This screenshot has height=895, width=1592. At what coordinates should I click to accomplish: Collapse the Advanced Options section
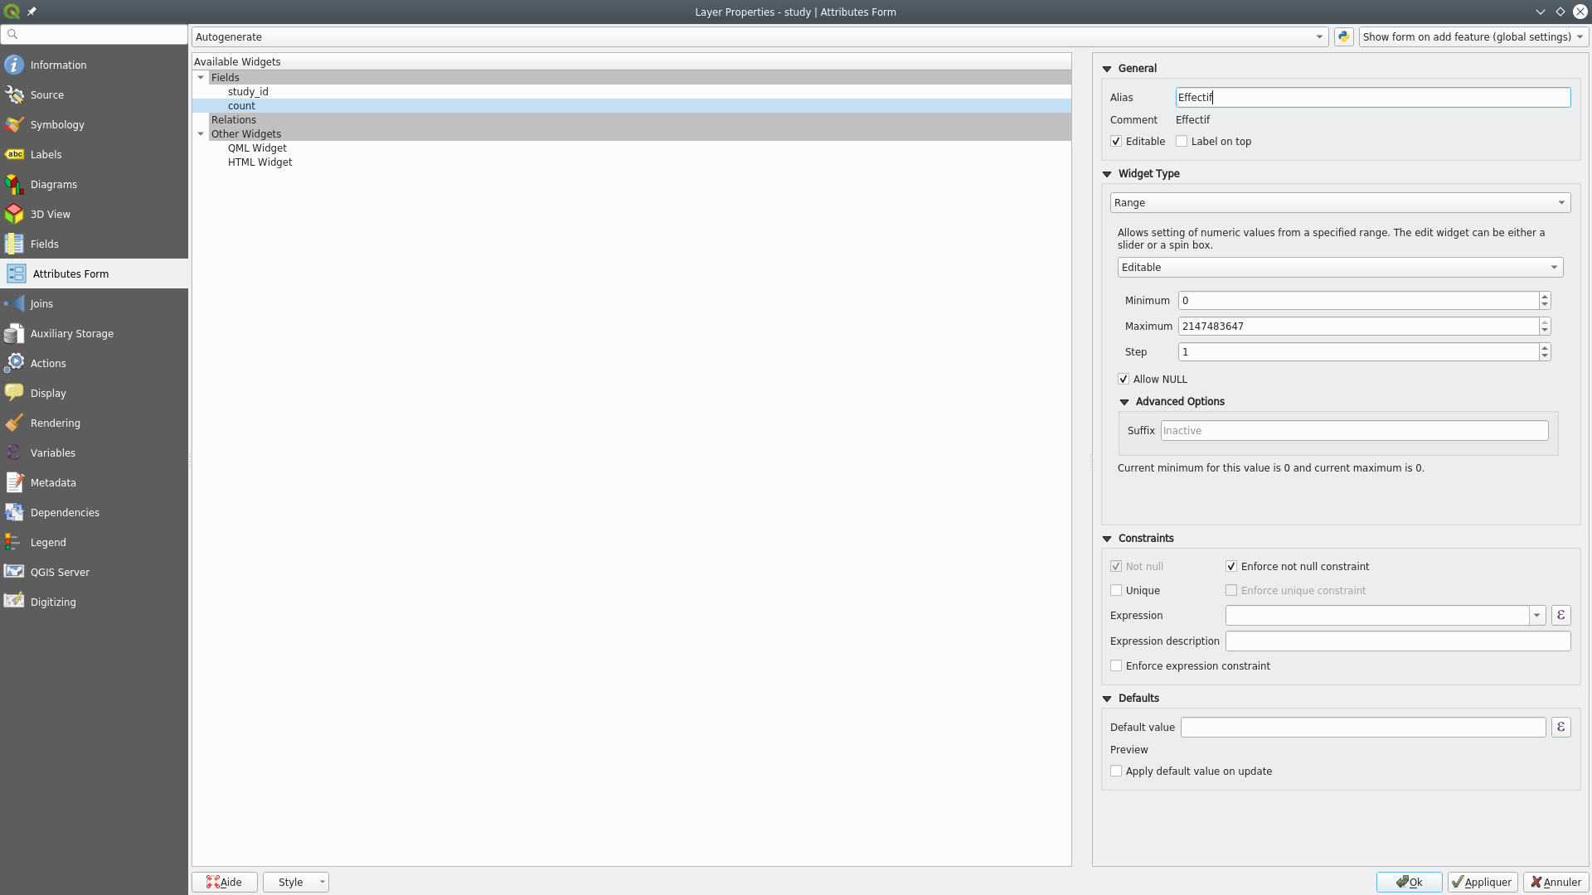click(1124, 402)
